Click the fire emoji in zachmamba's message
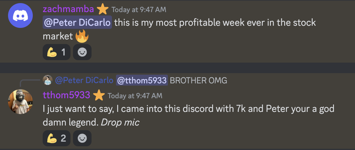Image resolution: width=355 pixels, height=150 pixels. (82, 36)
